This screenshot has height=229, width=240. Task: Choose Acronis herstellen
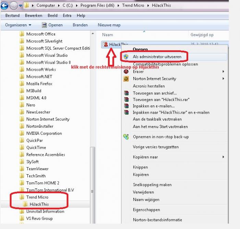[x=149, y=86]
